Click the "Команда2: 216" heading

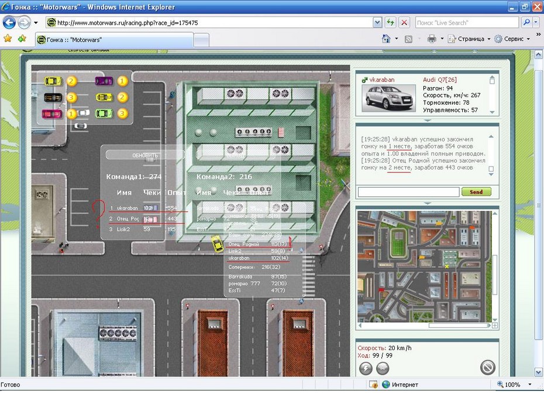pyautogui.click(x=224, y=177)
